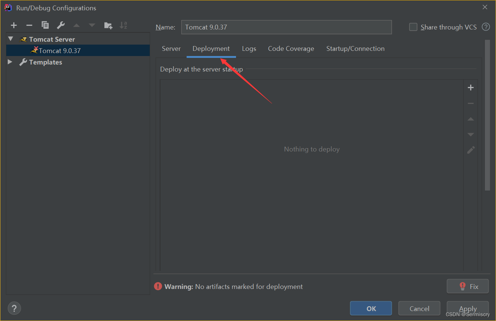Move configuration up in left toolbar

(76, 25)
